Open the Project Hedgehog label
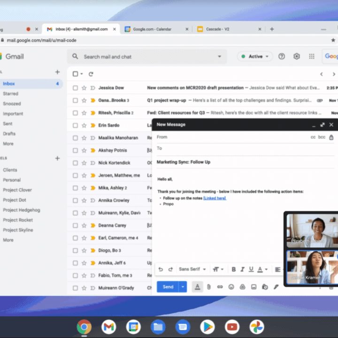The width and height of the screenshot is (338, 338). [22, 210]
